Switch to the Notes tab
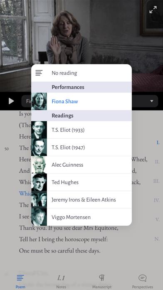 click(61, 282)
